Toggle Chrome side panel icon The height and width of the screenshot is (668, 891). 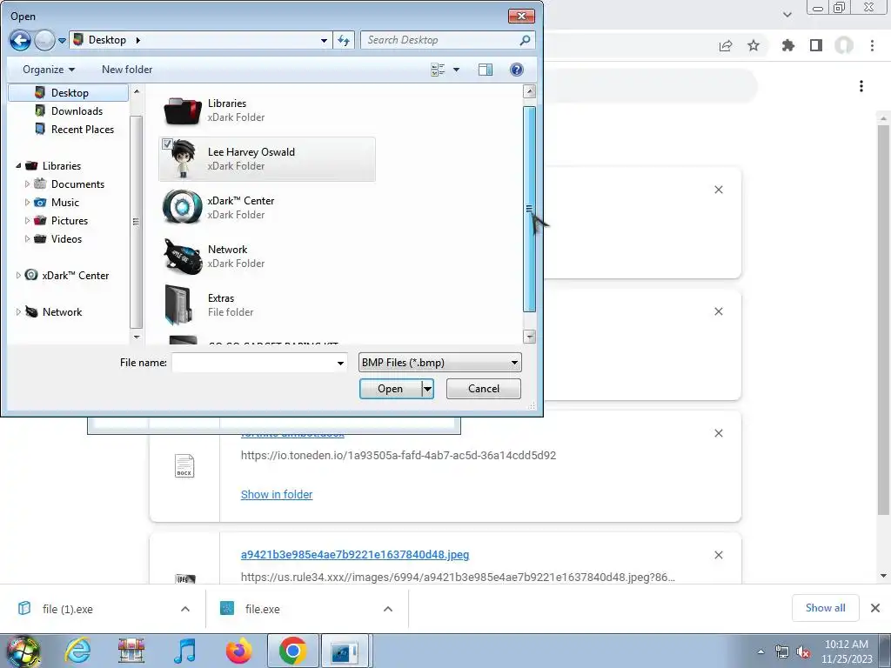[x=816, y=45]
